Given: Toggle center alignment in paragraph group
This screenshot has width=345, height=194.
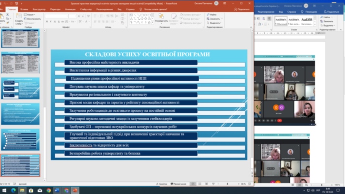Looking at the screenshot, I should coord(99,22).
